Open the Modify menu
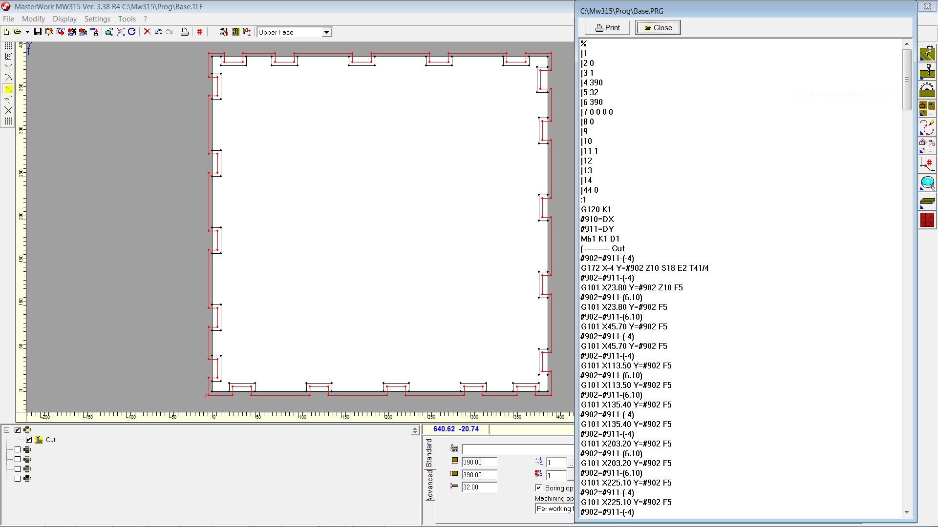The image size is (938, 527). (x=33, y=19)
